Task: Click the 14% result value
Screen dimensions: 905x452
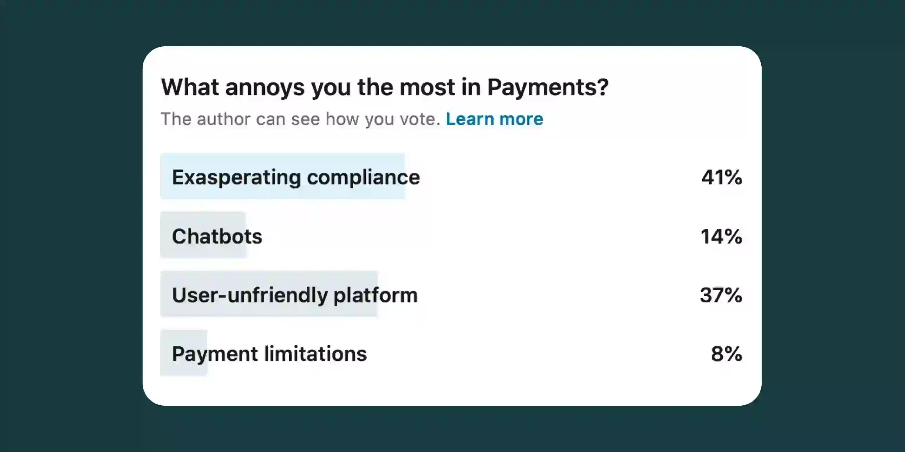Action: point(721,236)
